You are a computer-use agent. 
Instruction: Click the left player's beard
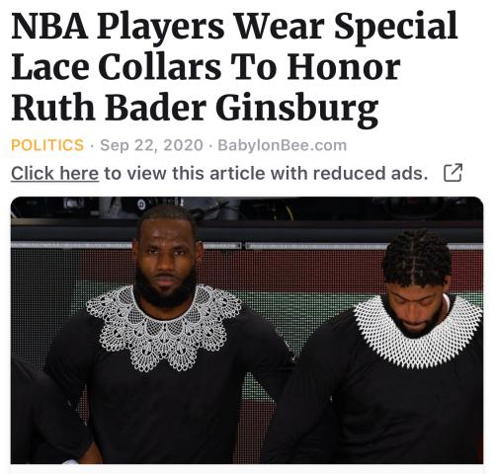pos(165,288)
